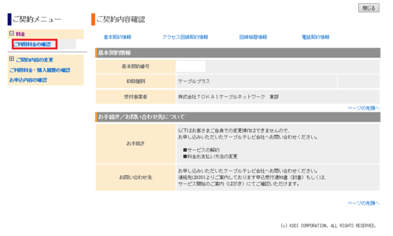Click the ご契約メニュー sidebar heading

(x=37, y=19)
